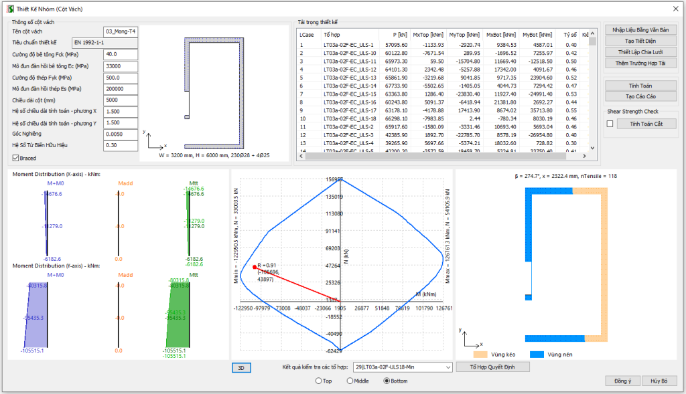The image size is (686, 394).
Task: Open the 3D view button
Action: (x=241, y=367)
